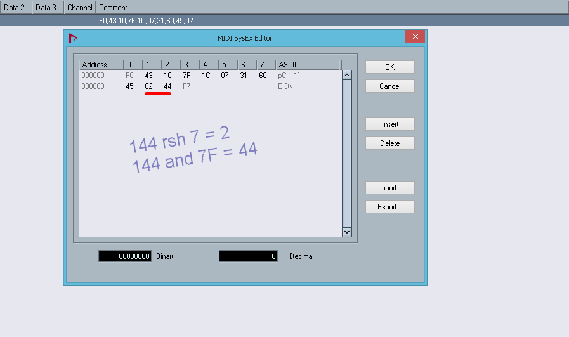
Task: Click column header 3
Action: point(190,65)
